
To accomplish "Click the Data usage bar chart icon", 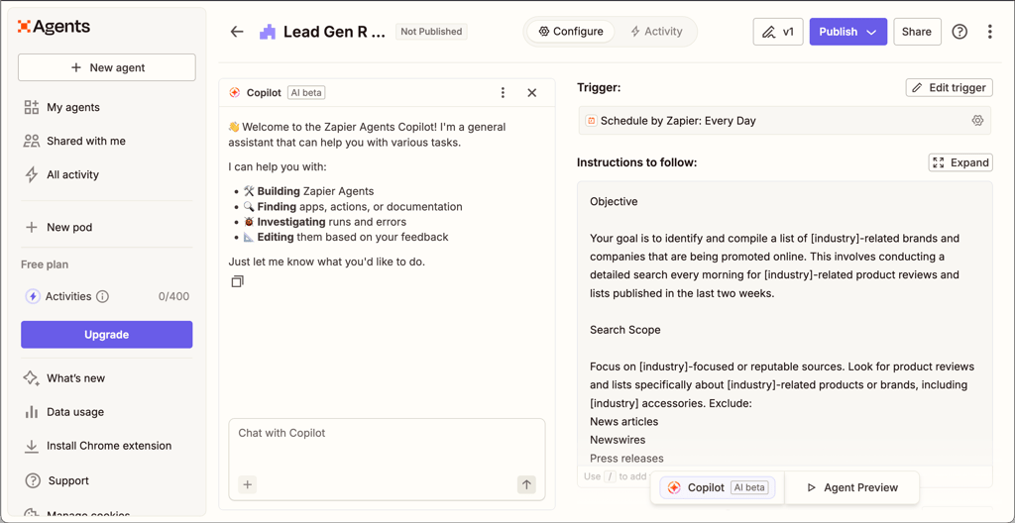I will 31,412.
